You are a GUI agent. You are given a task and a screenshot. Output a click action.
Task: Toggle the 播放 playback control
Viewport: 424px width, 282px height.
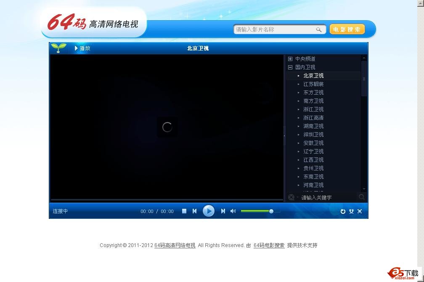(x=82, y=48)
